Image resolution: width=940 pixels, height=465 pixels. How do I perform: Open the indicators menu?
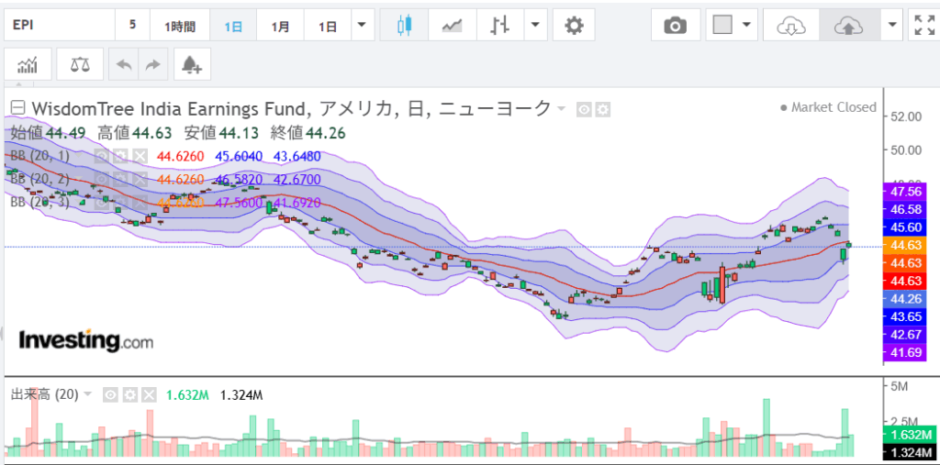(28, 64)
